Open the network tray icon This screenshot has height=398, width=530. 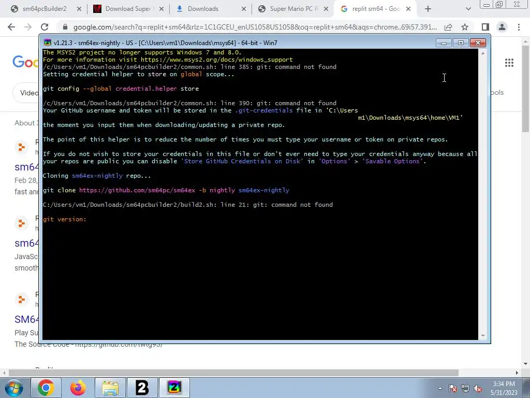point(465,388)
